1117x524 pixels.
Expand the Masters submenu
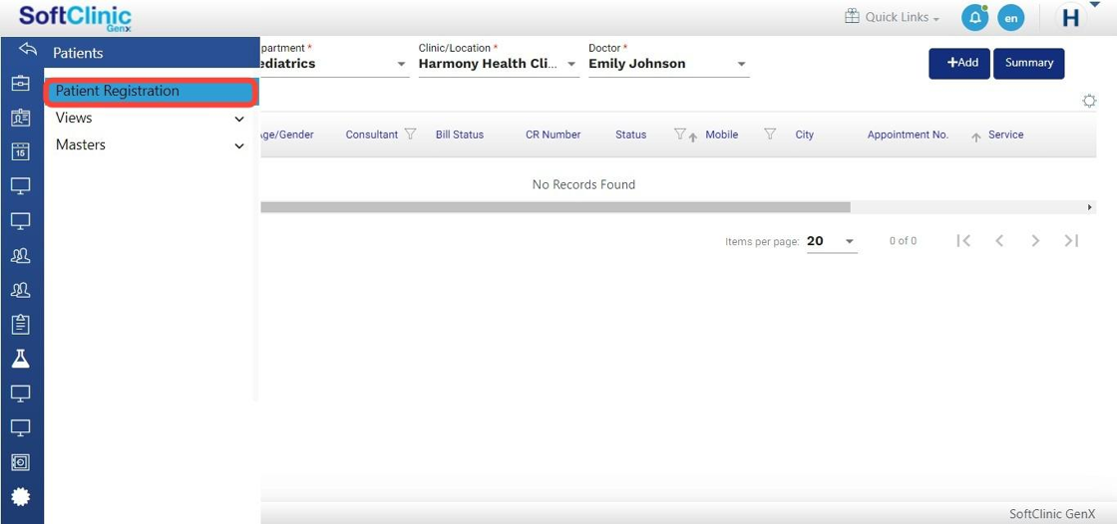pos(239,146)
